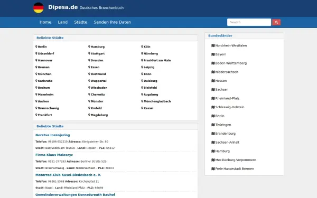Image resolution: width=317 pixels, height=198 pixels.
Task: Open the Städte menu item
Action: coord(81,22)
